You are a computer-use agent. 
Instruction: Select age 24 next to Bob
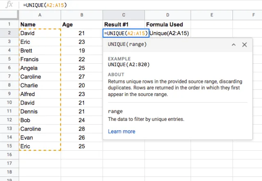(x=82, y=120)
